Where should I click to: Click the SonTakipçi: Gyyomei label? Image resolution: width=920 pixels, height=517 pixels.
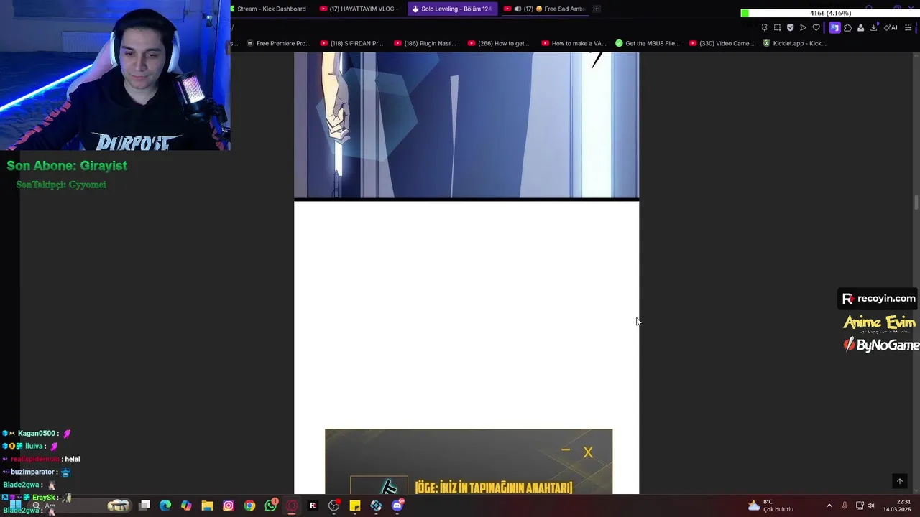[x=61, y=185]
